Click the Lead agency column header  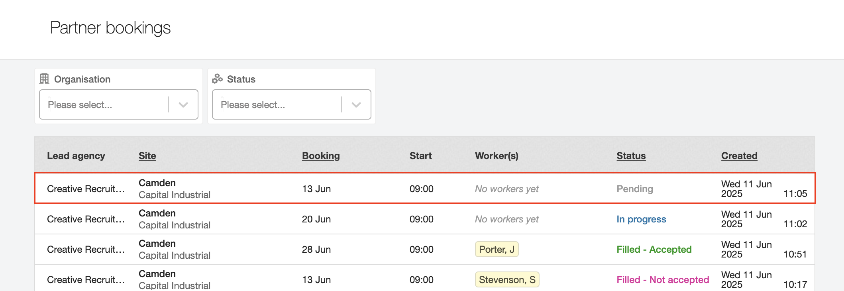click(x=76, y=156)
